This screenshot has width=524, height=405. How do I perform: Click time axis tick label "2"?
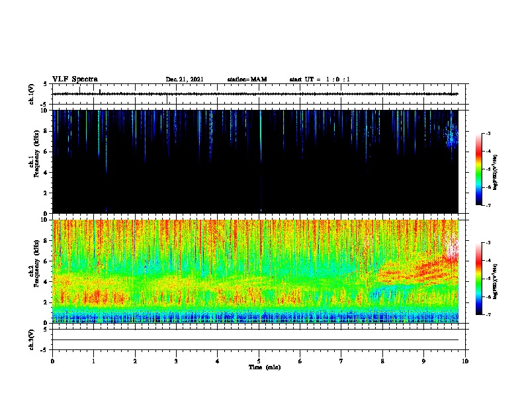point(135,361)
